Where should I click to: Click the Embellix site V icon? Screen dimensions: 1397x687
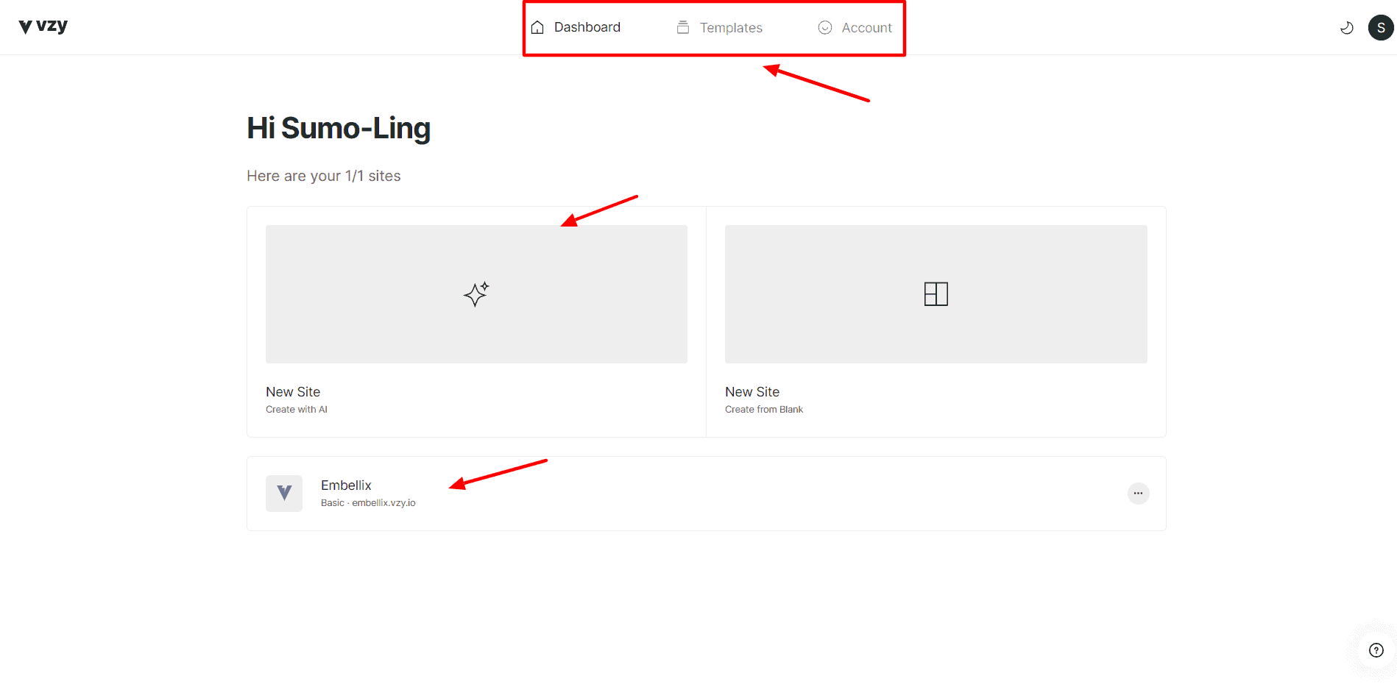point(284,493)
